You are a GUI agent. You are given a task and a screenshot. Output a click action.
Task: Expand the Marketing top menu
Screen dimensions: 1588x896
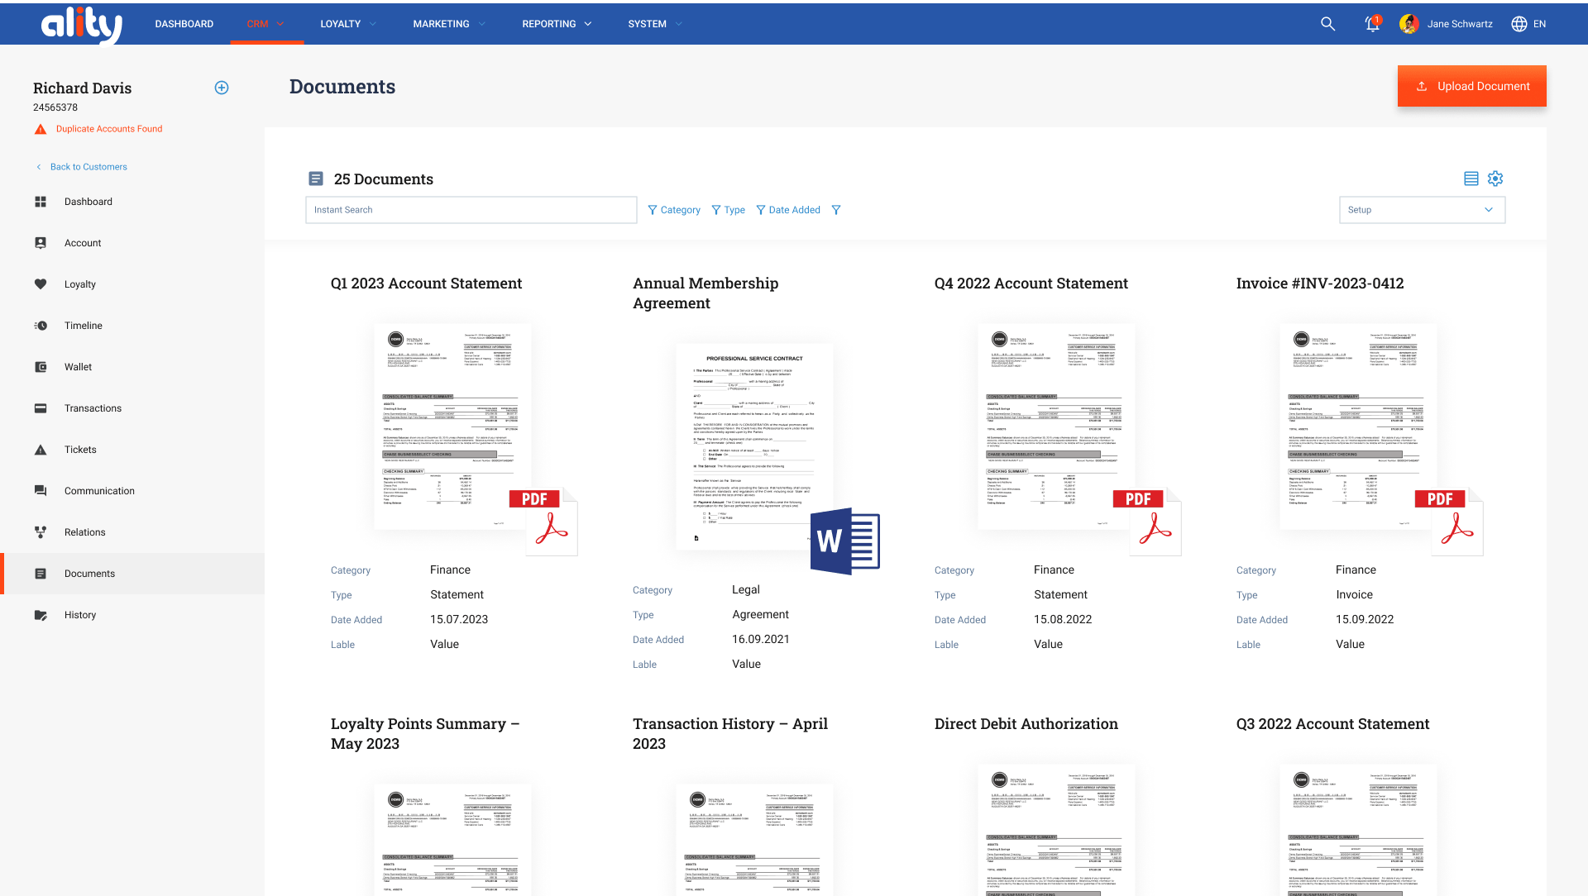(x=449, y=24)
